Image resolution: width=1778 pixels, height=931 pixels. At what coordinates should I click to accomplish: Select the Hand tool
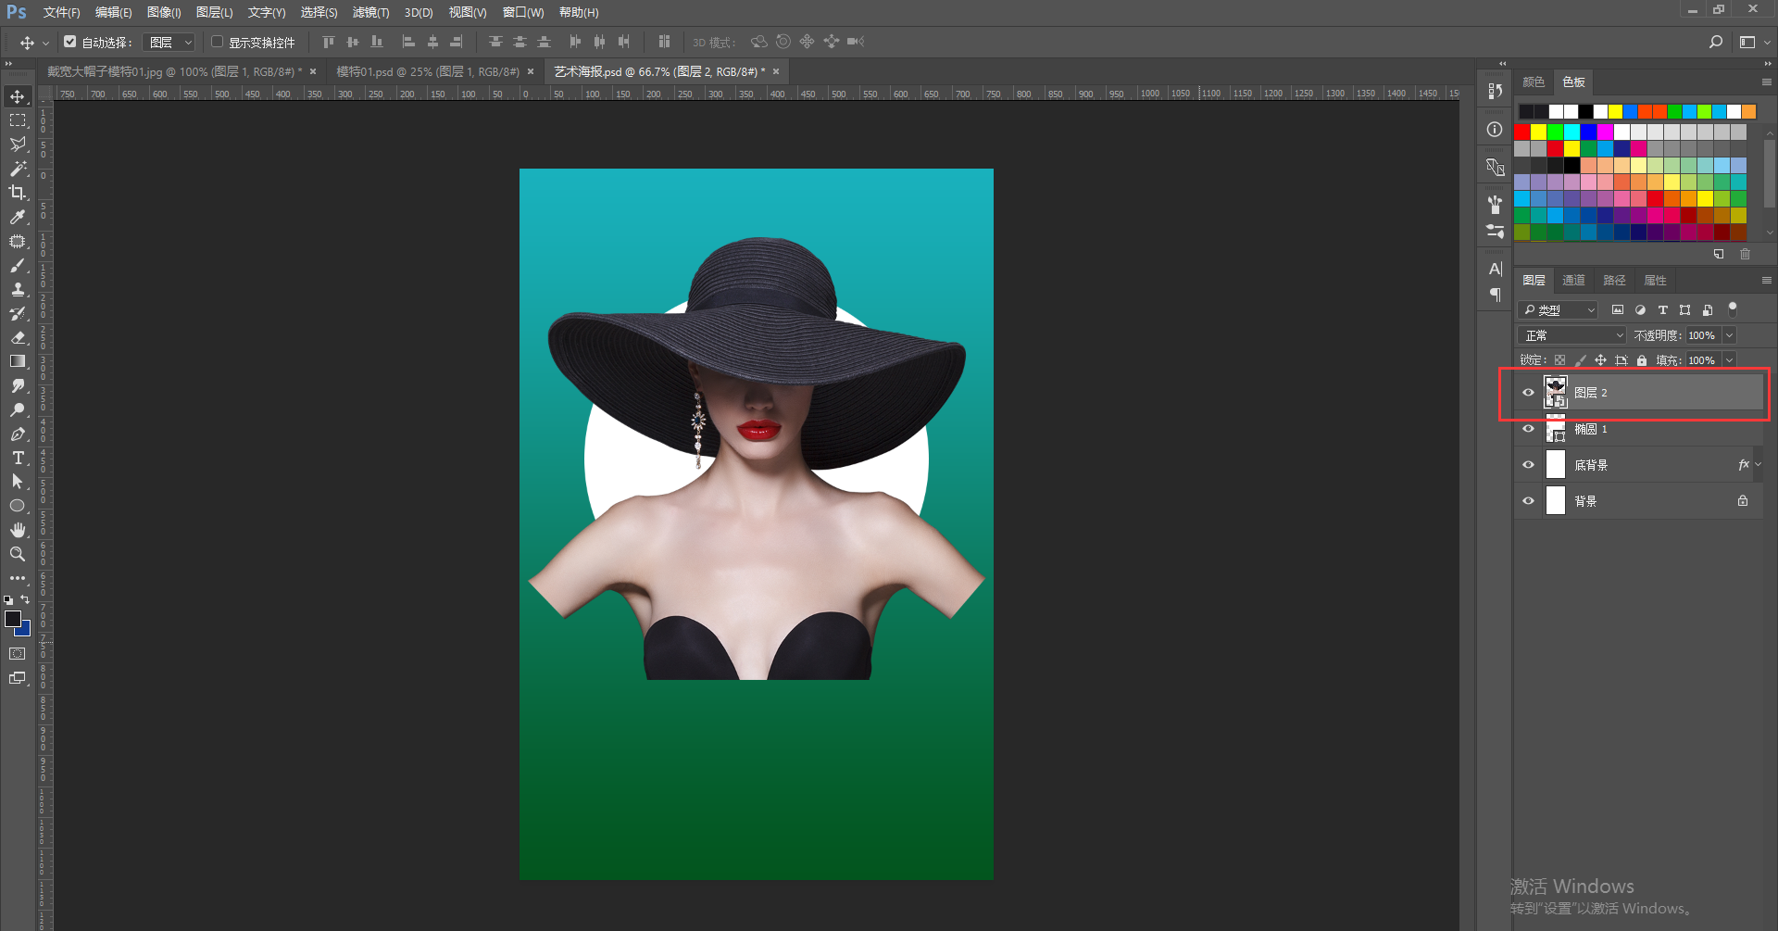click(18, 530)
